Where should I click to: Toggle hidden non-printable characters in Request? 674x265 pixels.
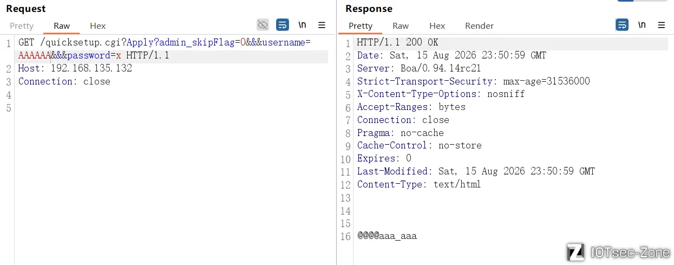coord(263,24)
